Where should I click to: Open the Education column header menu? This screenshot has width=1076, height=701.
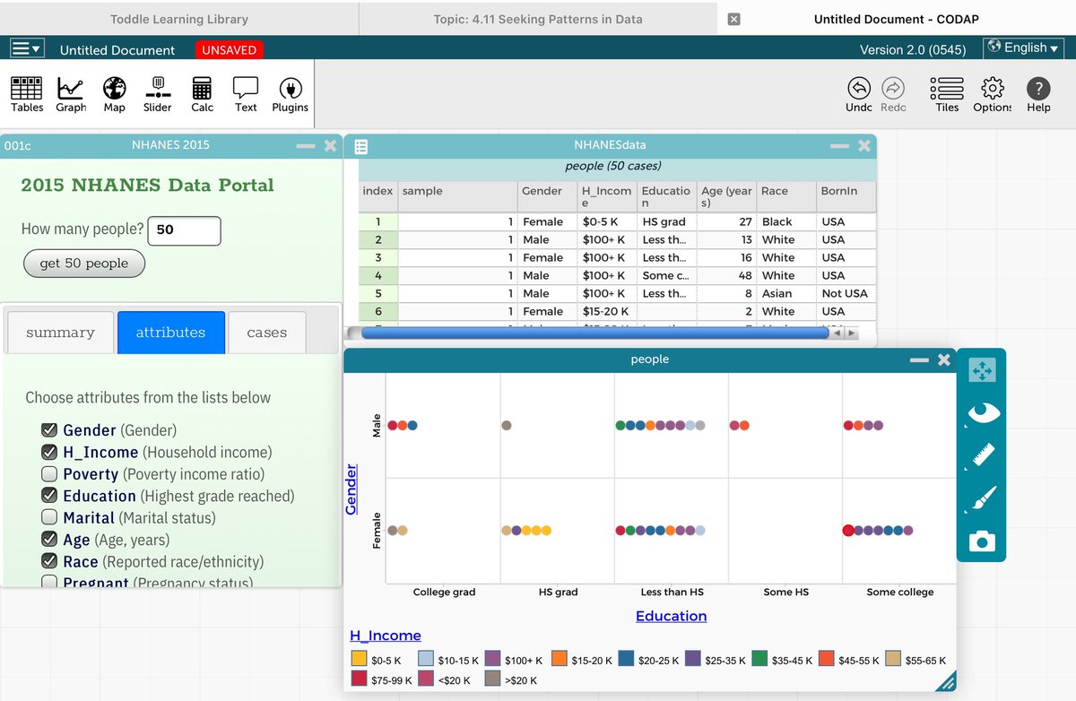pos(666,197)
